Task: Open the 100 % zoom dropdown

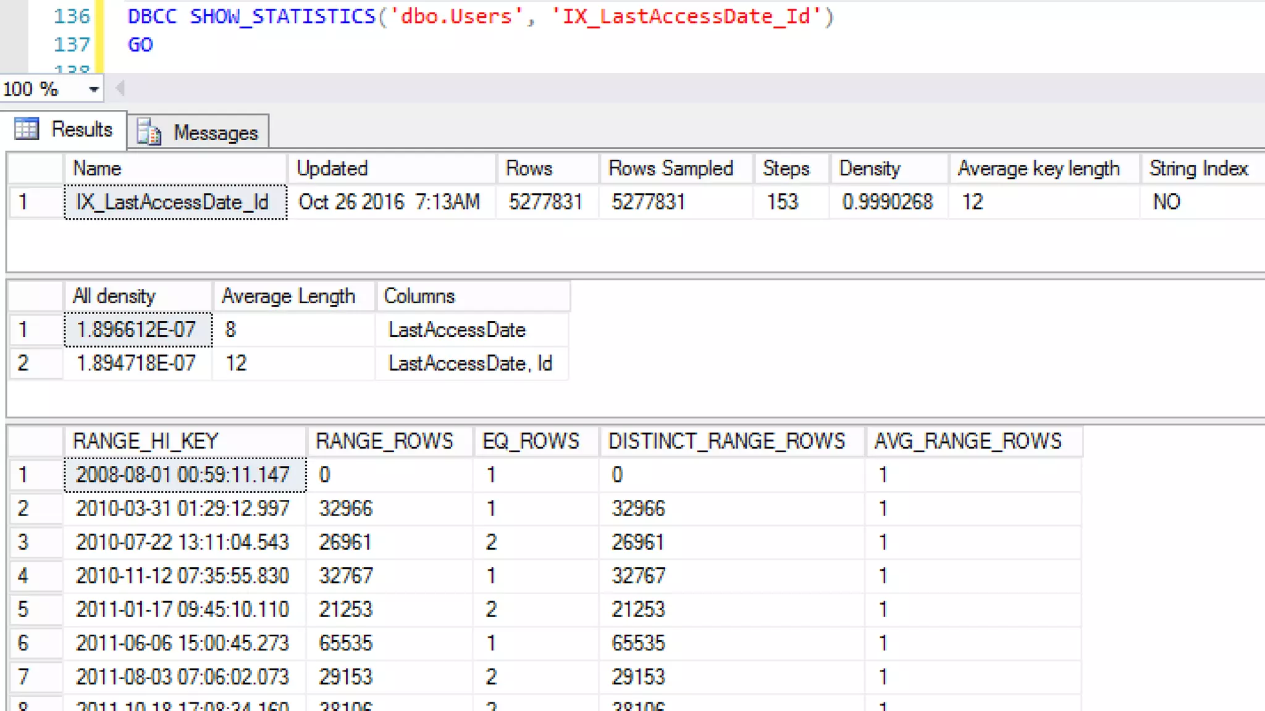Action: point(93,89)
